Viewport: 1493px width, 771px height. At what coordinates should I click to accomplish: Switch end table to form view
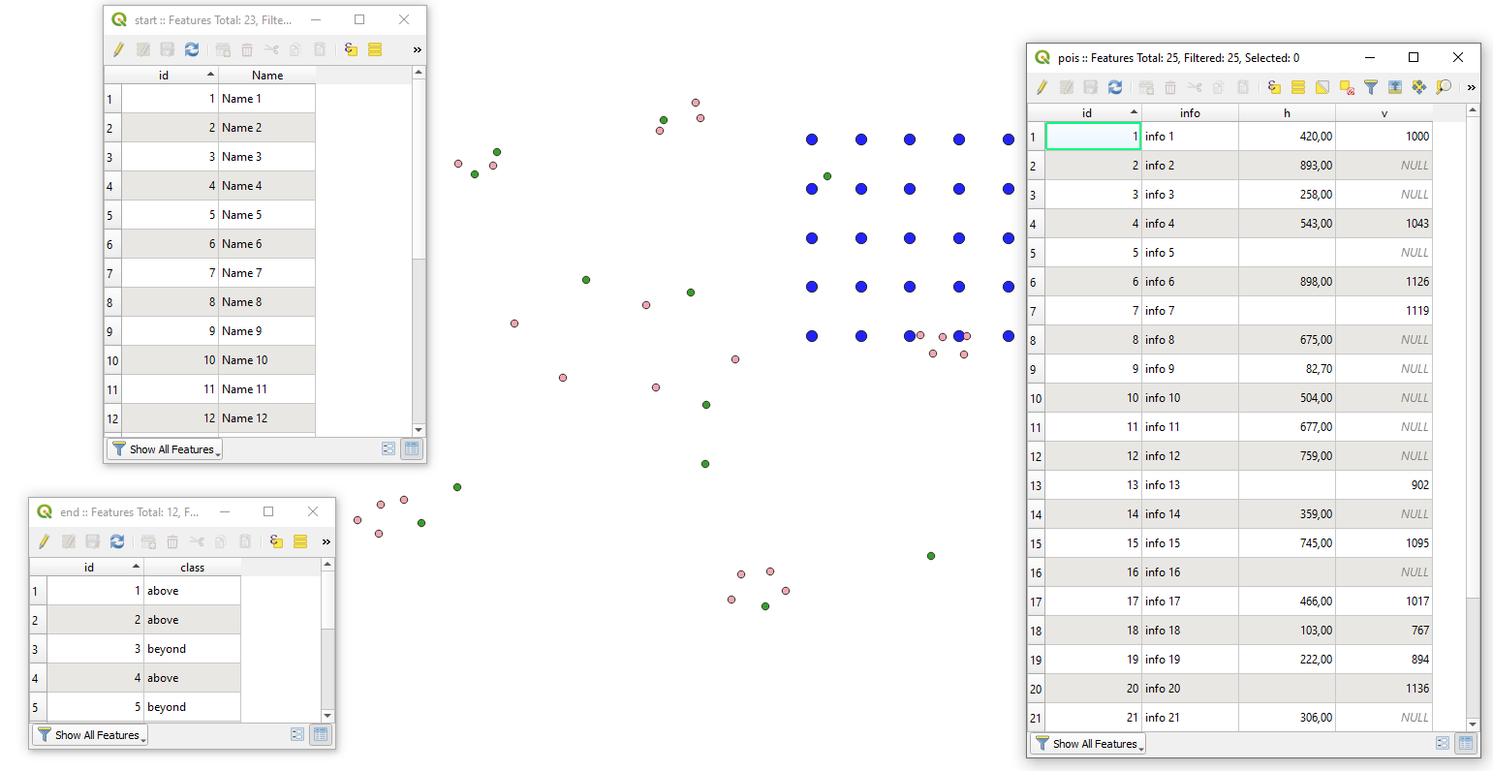tap(297, 734)
